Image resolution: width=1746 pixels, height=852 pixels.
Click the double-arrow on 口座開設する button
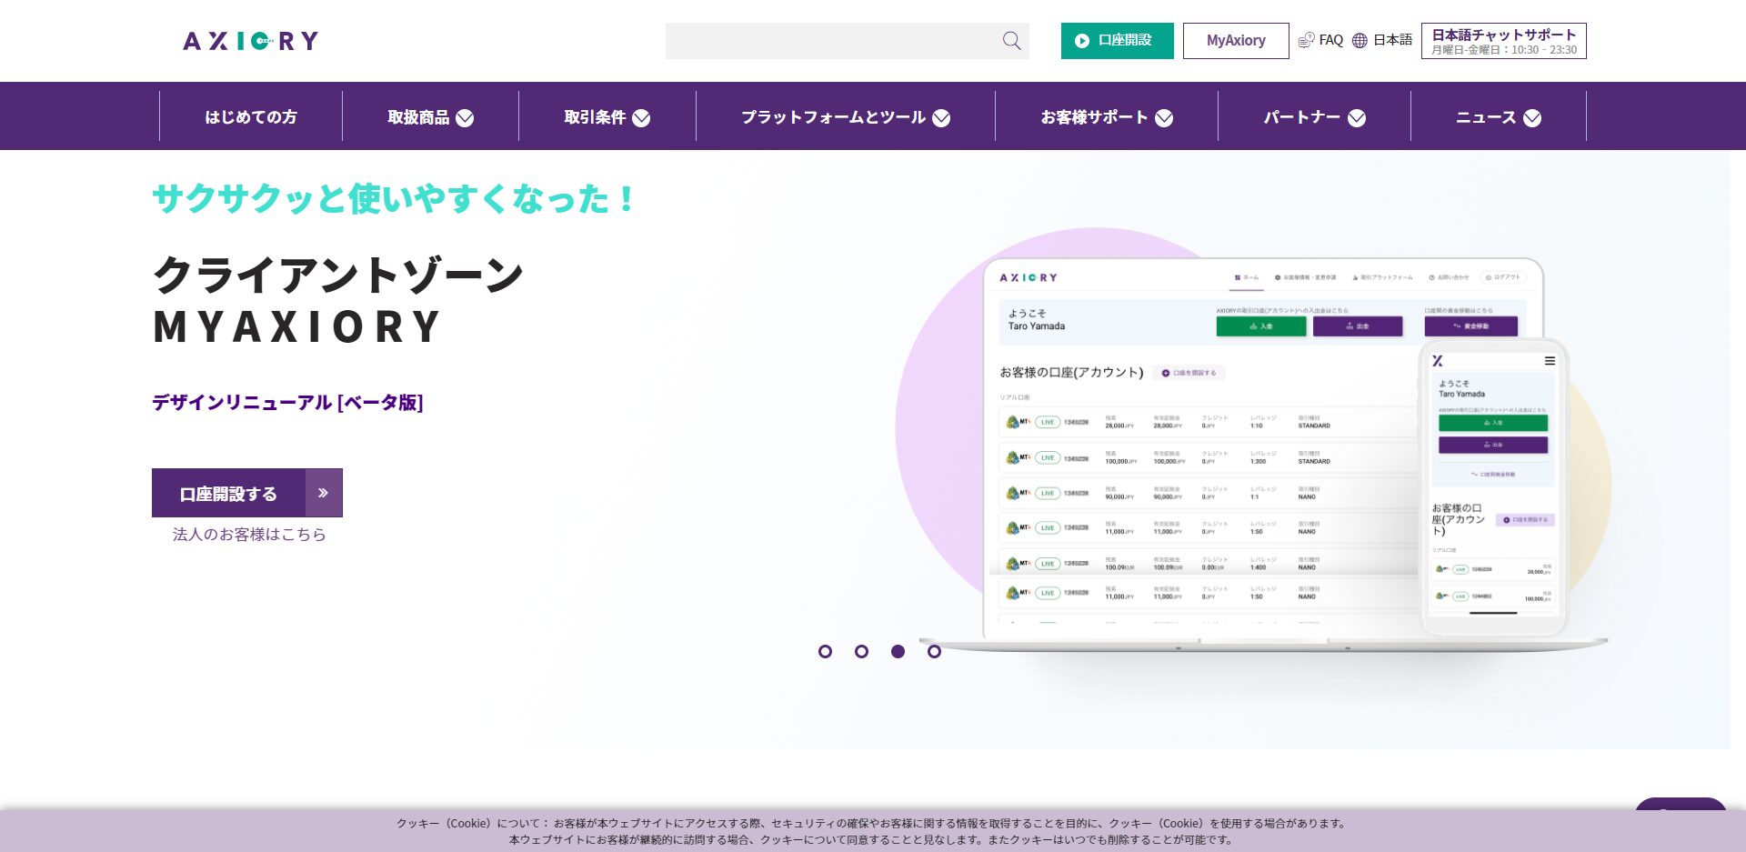pyautogui.click(x=323, y=493)
